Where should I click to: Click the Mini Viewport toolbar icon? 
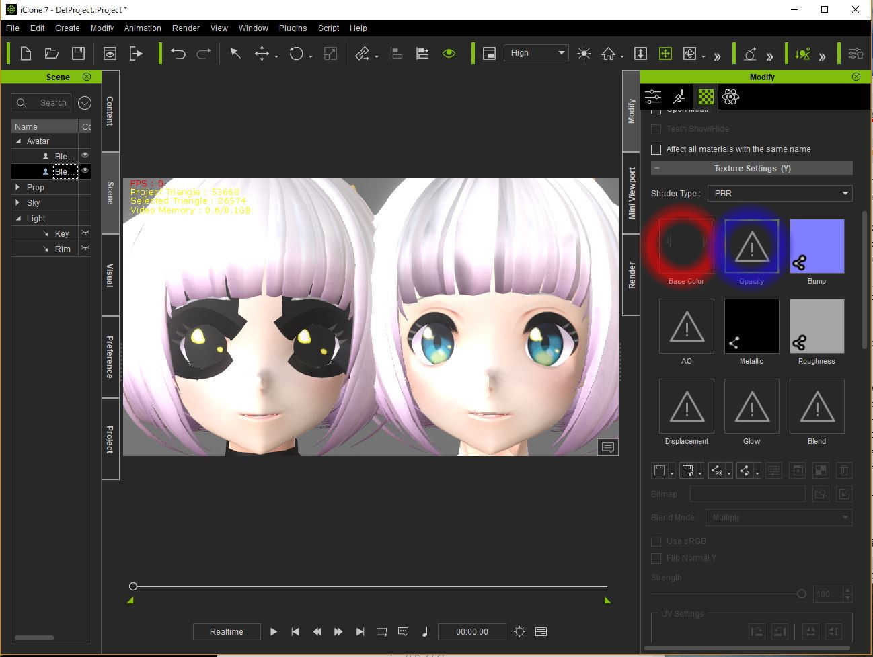(x=490, y=53)
